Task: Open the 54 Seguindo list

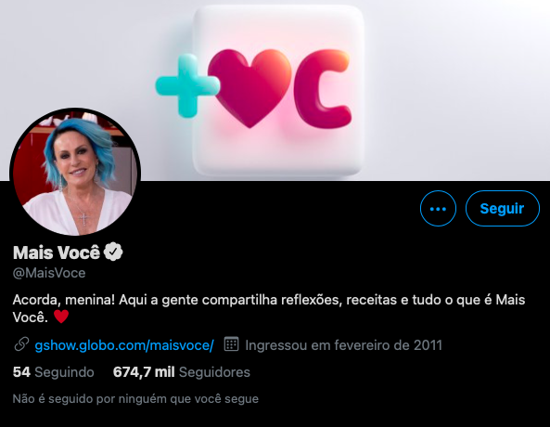Action: (53, 372)
